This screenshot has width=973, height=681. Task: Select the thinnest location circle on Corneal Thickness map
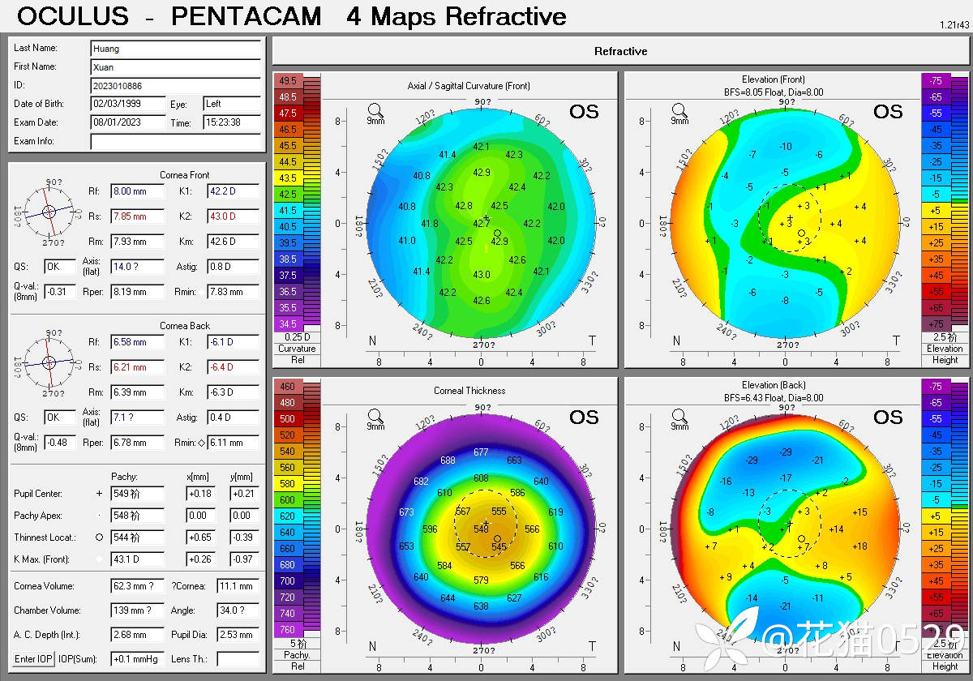[x=498, y=538]
